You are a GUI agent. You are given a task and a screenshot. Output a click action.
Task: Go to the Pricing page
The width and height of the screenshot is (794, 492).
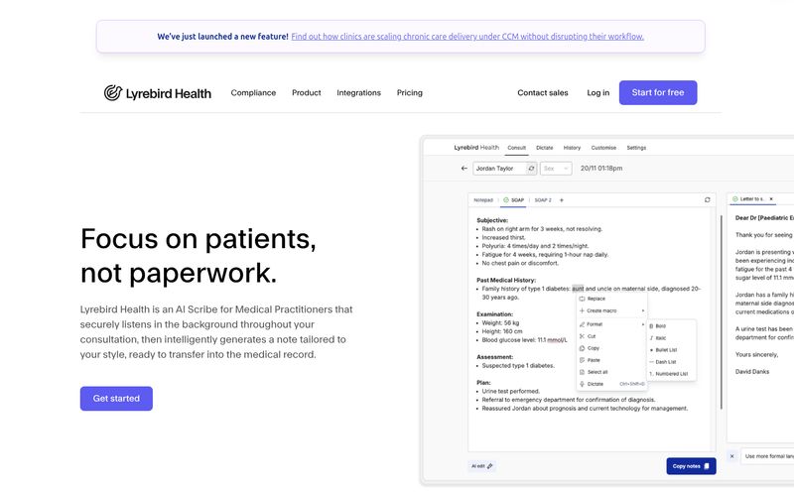(410, 92)
